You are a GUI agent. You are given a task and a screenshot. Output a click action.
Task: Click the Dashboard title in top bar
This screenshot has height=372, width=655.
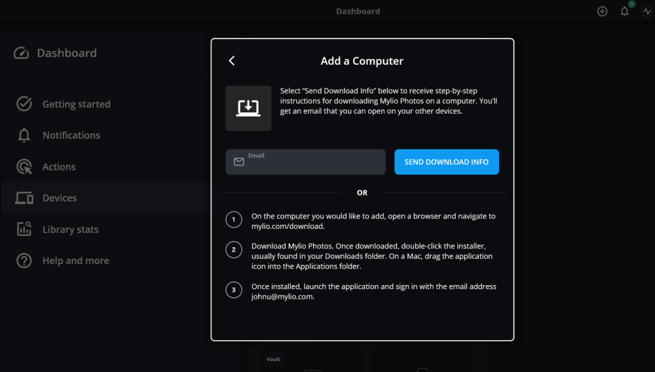click(x=358, y=11)
